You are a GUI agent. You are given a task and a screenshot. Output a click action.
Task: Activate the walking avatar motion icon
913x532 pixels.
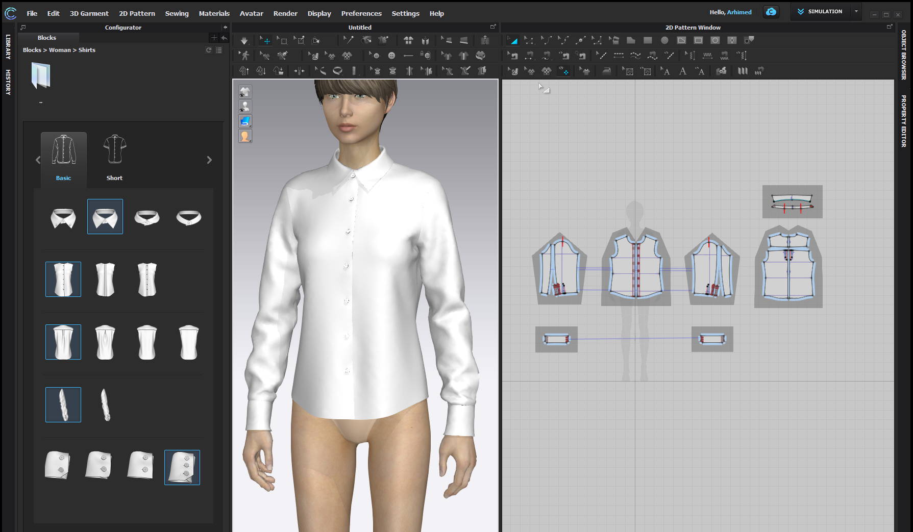click(244, 56)
